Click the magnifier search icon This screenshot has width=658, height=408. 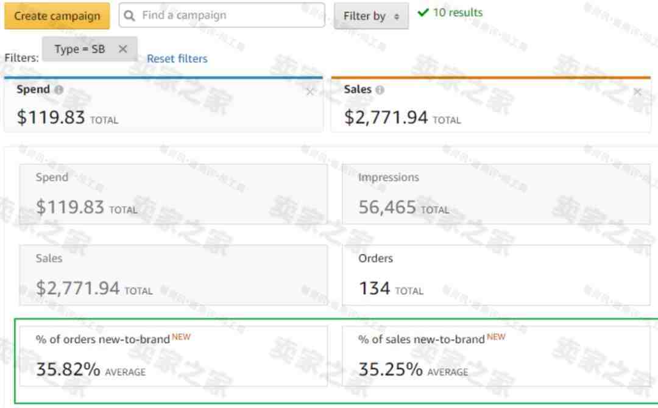point(130,16)
